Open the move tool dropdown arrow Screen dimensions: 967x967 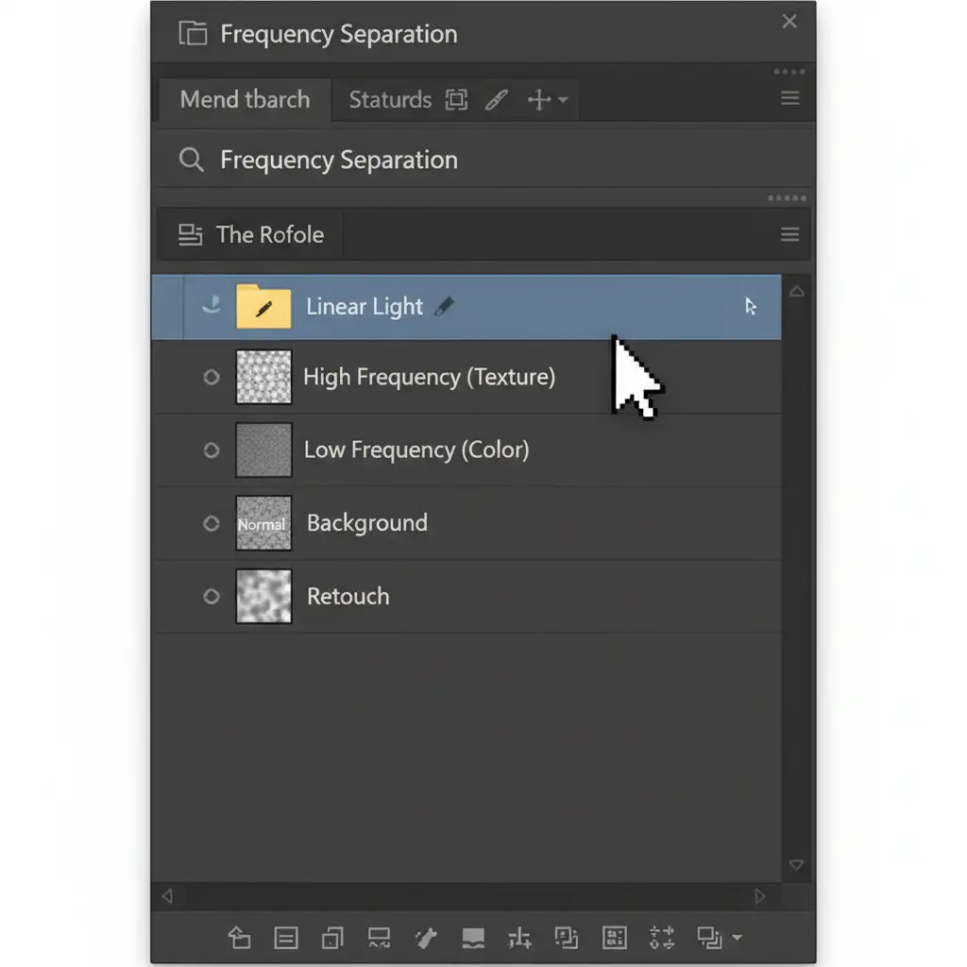coord(564,100)
